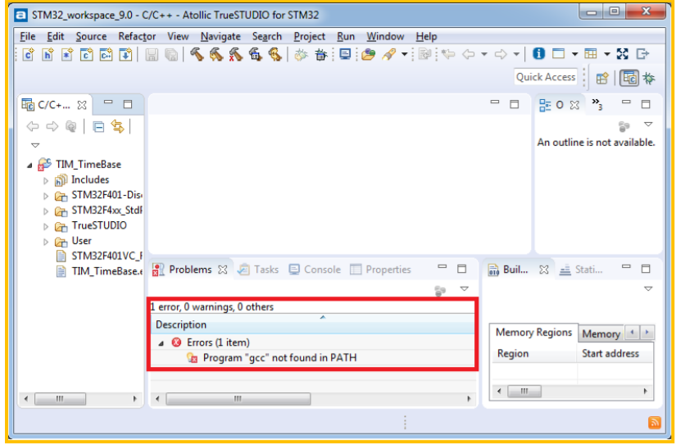Click the forward arrow in project explorer
Viewport: 676px width, 444px height.
coord(52,126)
